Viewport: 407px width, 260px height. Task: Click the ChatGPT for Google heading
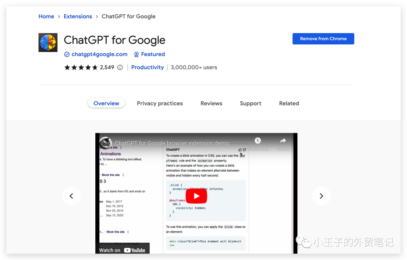pyautogui.click(x=115, y=40)
